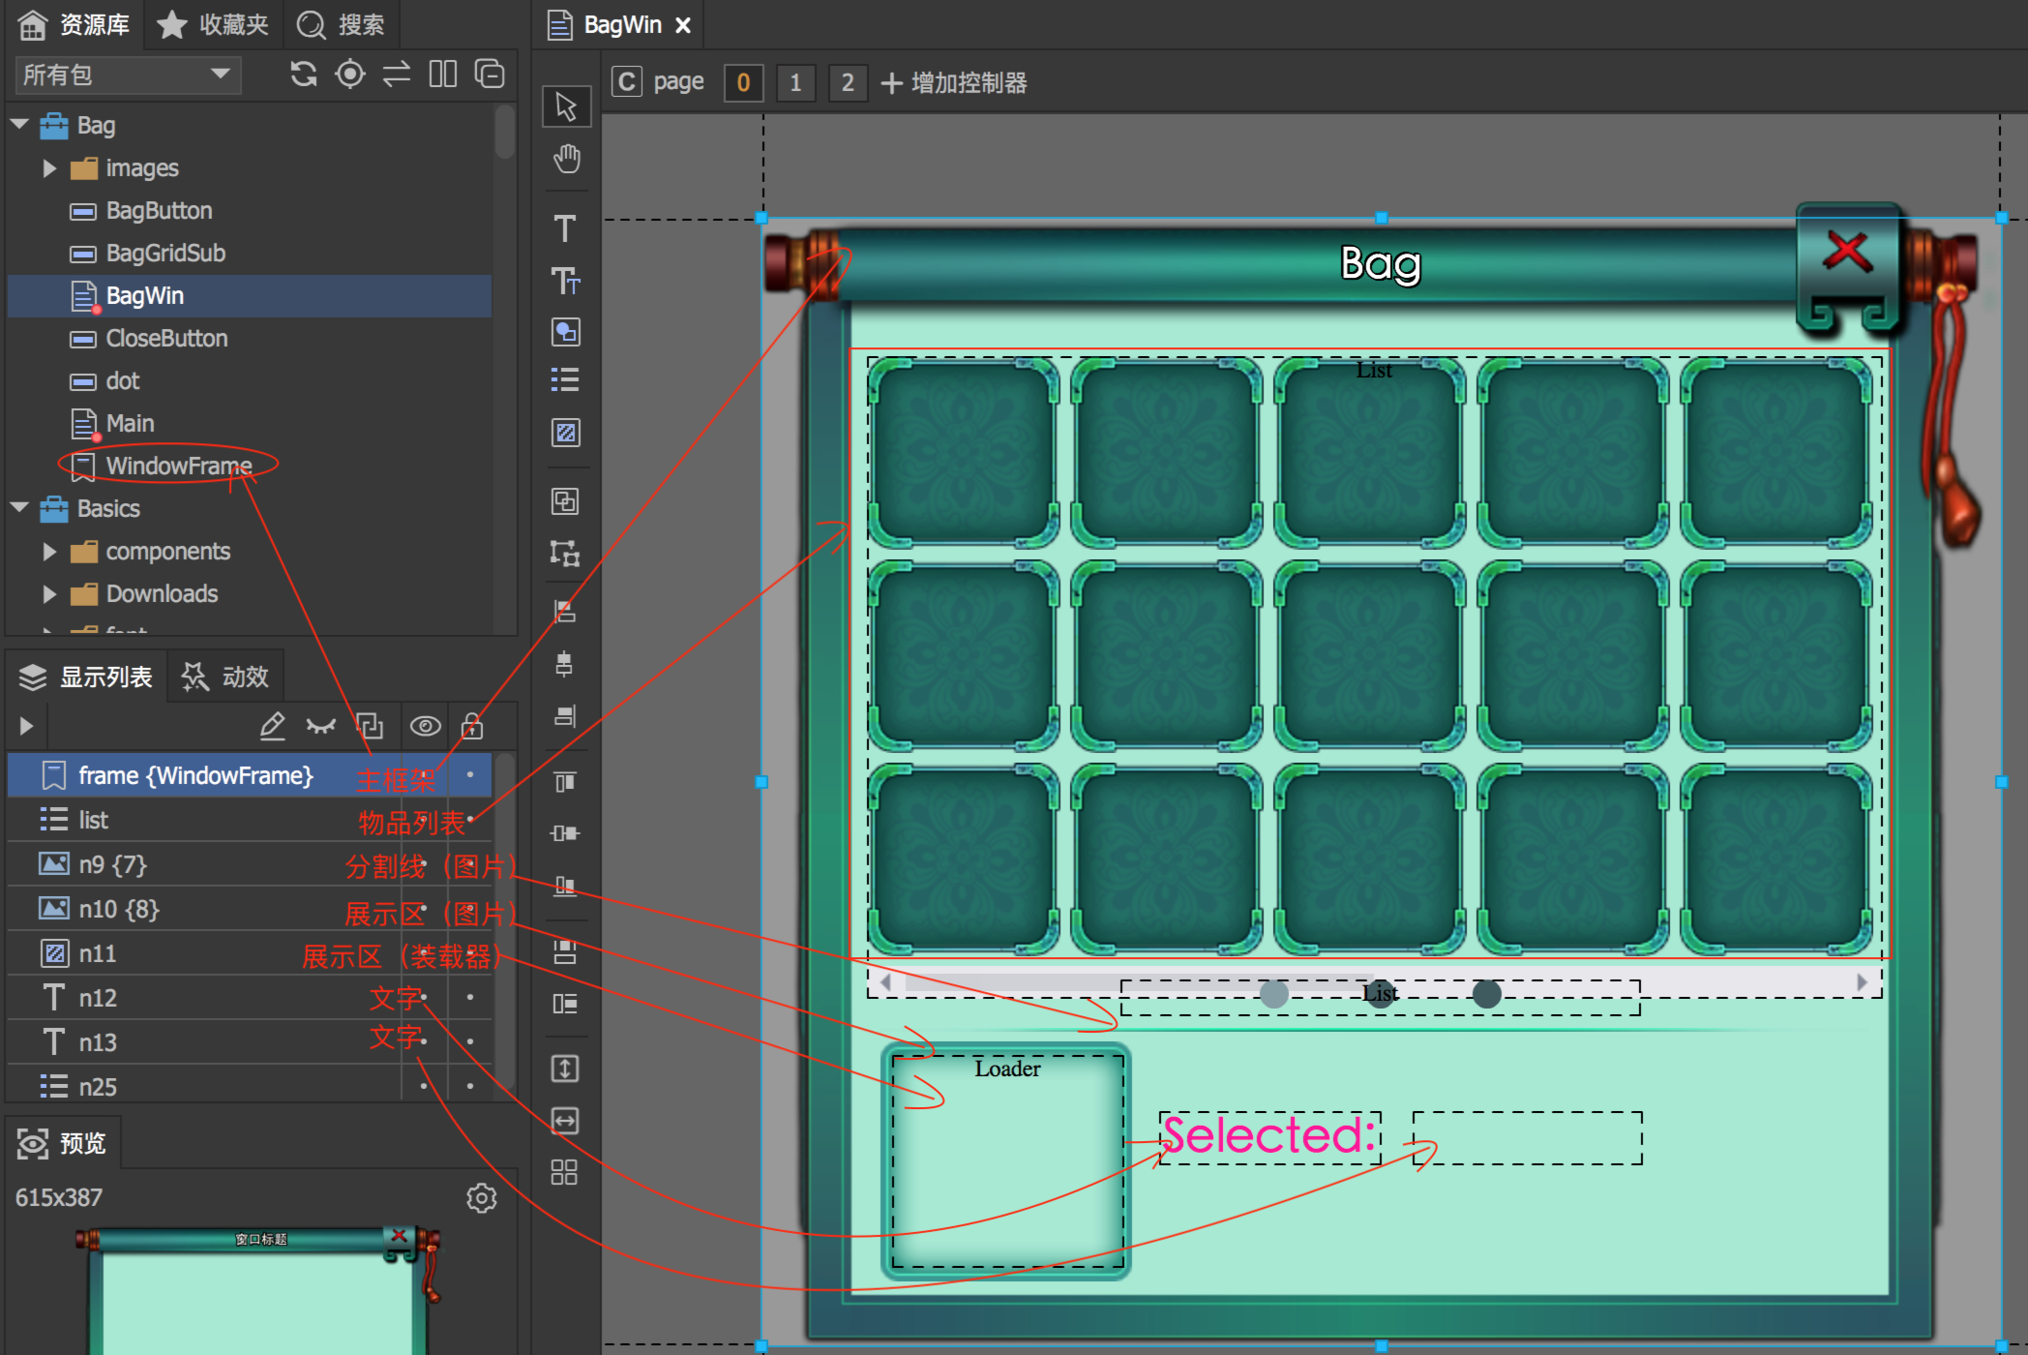Click the locate-in-library target icon
Image resolution: width=2028 pixels, height=1355 pixels.
click(x=349, y=75)
